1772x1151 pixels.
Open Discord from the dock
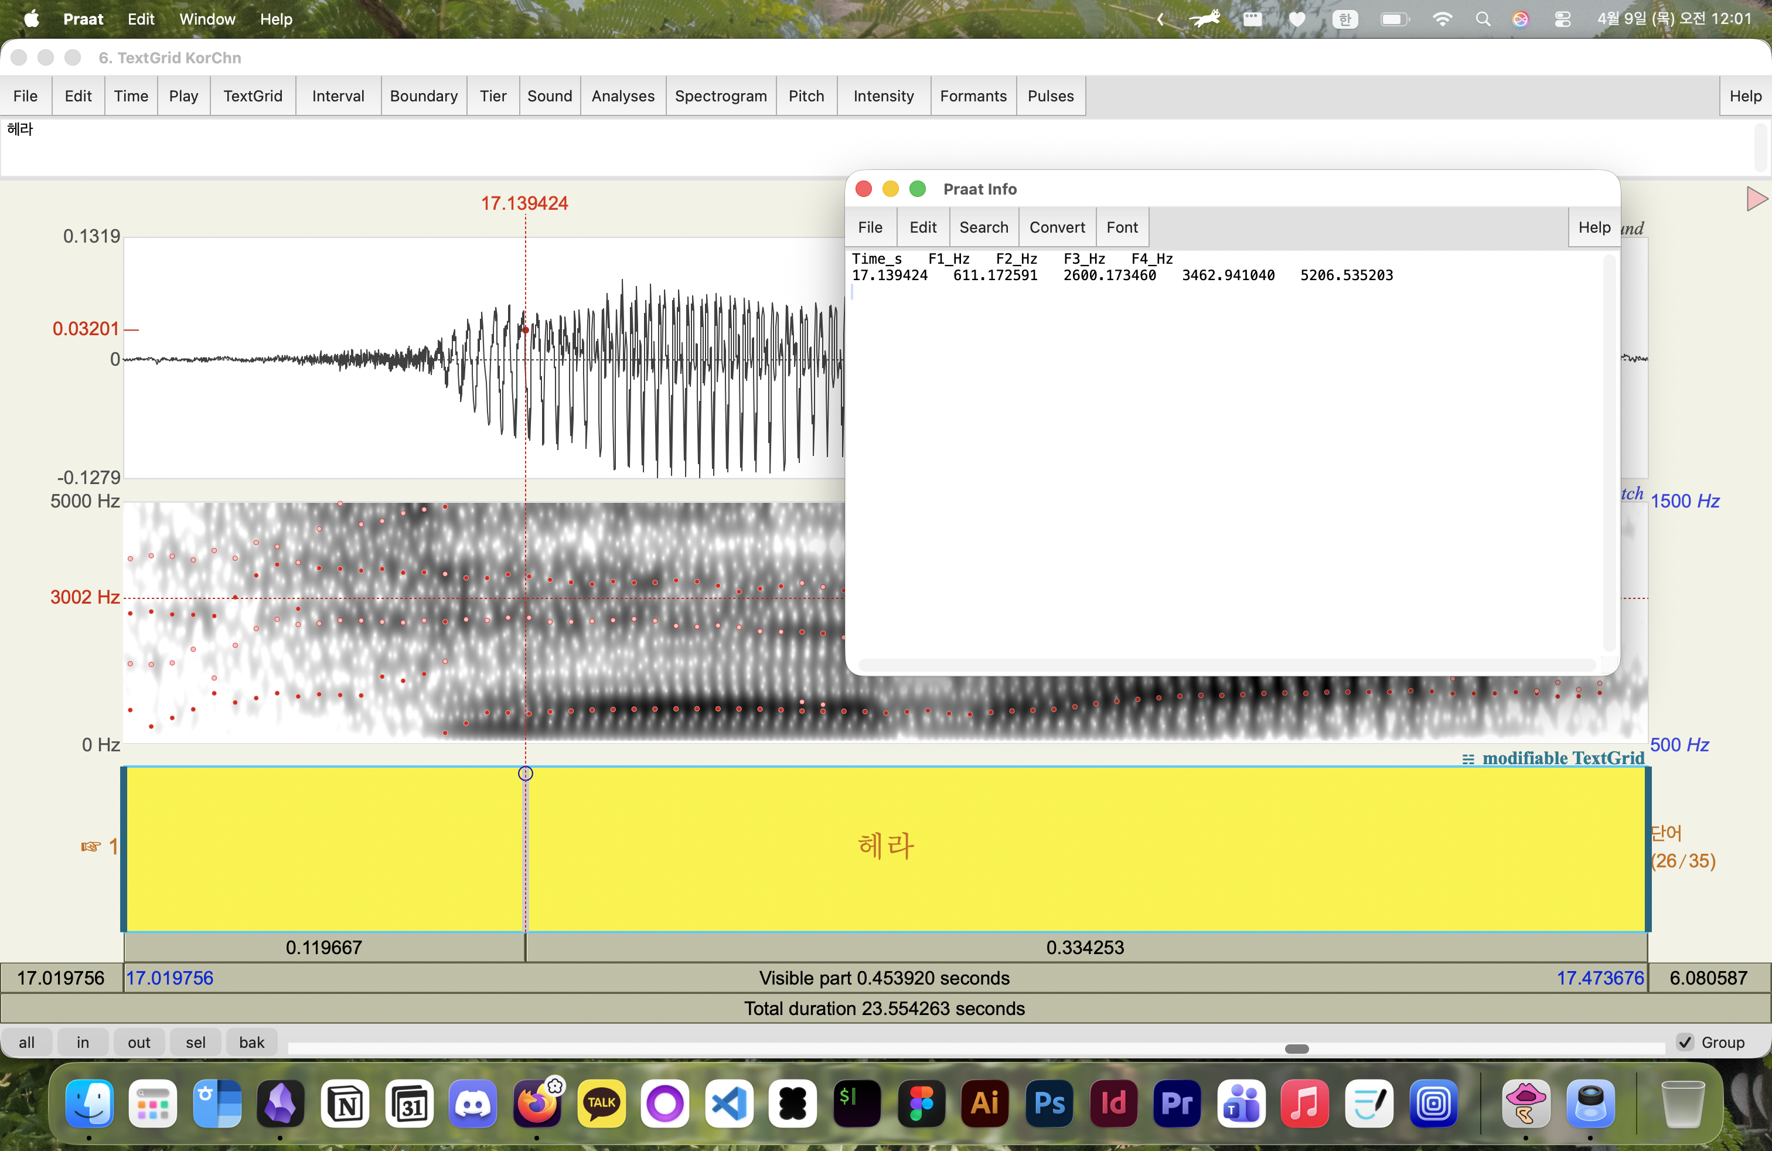pos(473,1102)
